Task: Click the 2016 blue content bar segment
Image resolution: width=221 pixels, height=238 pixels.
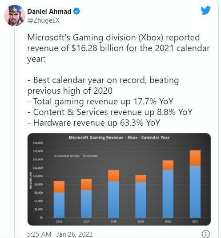Action: [x=59, y=205]
